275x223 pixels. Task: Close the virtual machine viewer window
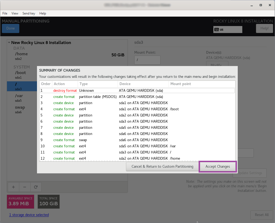tap(270, 5)
